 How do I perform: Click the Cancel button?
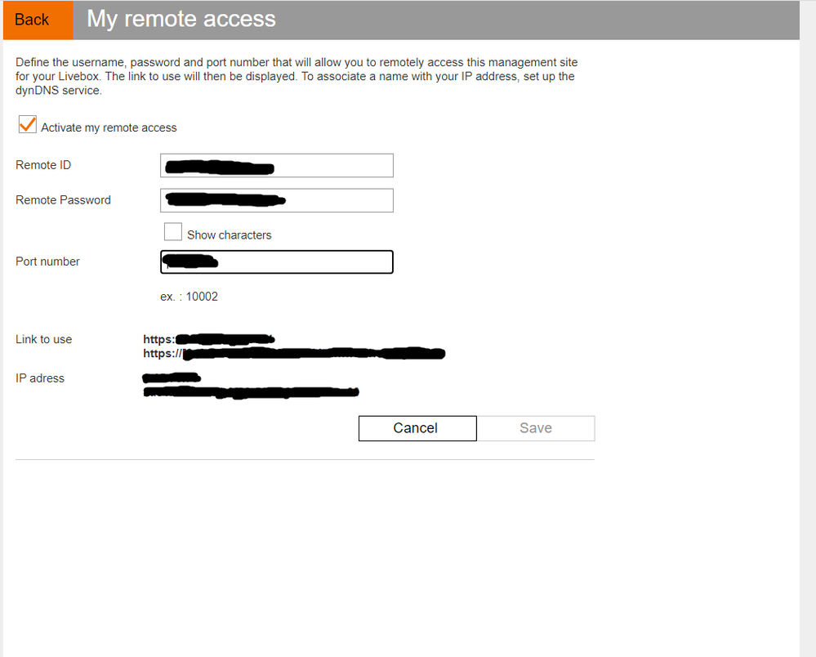coord(417,427)
